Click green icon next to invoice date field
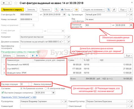 click(x=69, y=15)
